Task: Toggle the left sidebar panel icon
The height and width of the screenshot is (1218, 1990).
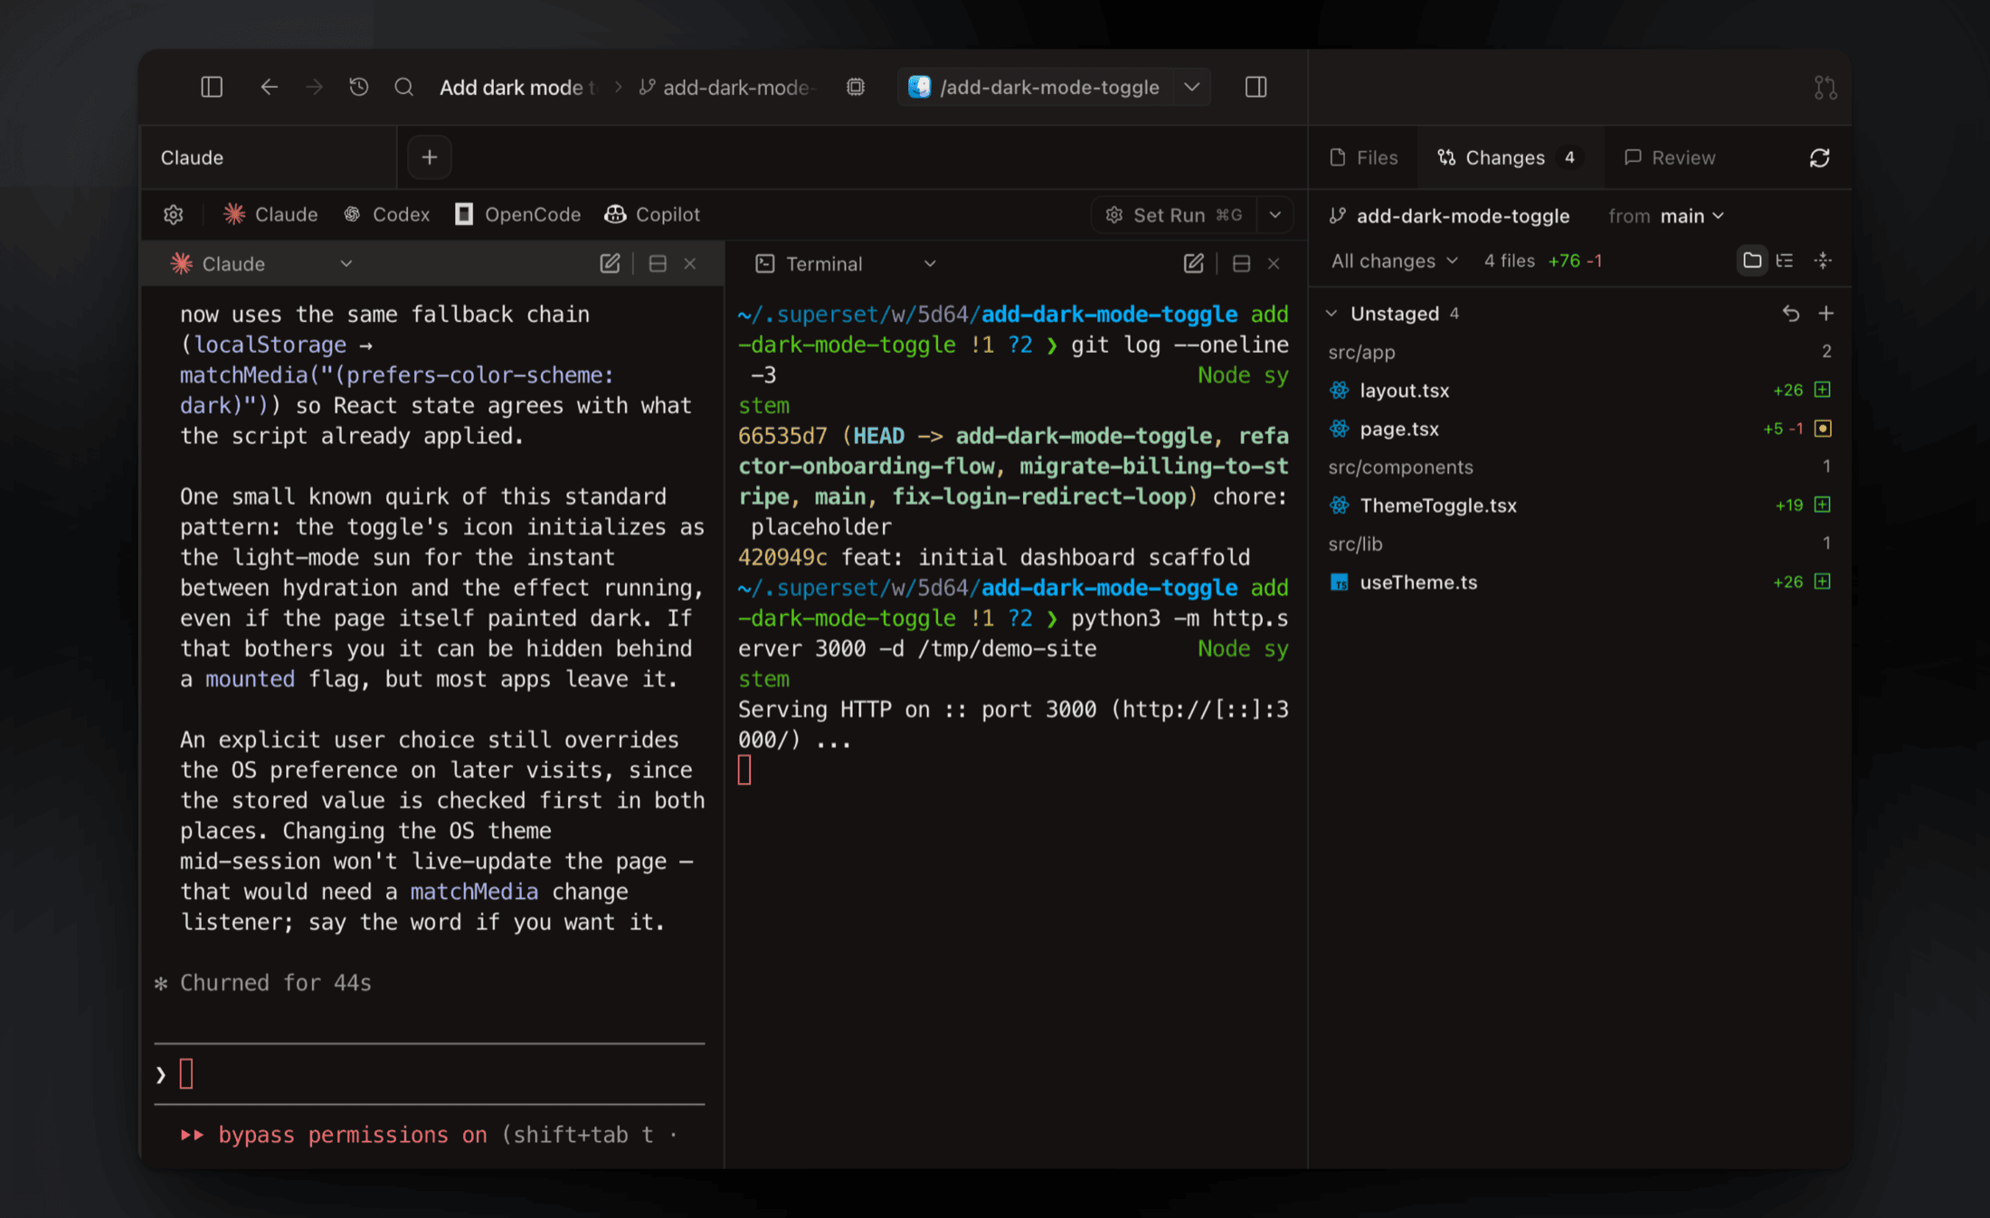Action: tap(212, 87)
